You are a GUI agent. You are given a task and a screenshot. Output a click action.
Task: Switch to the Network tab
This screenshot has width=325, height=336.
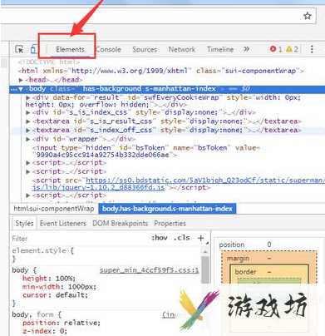[x=182, y=49]
